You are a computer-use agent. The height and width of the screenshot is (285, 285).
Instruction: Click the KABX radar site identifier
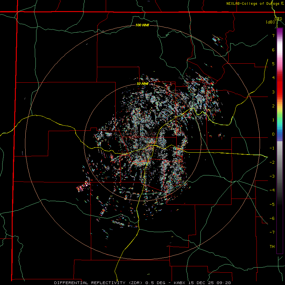[180, 283]
